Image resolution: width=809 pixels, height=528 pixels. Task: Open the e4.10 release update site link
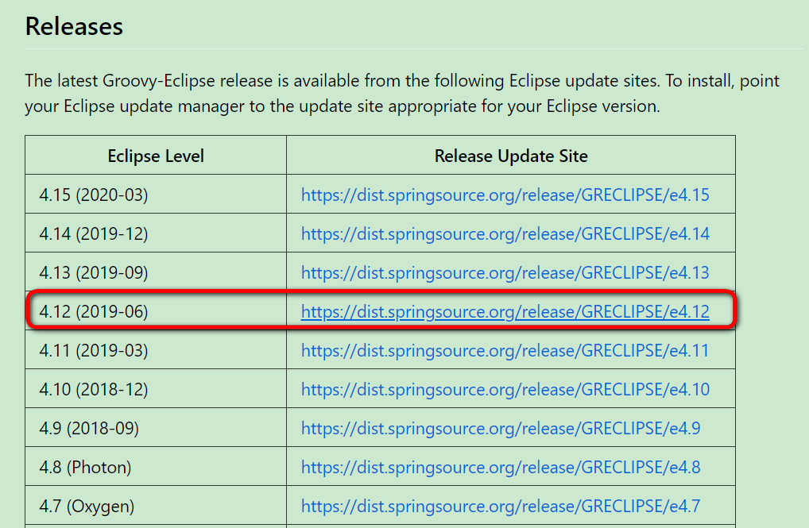(505, 389)
